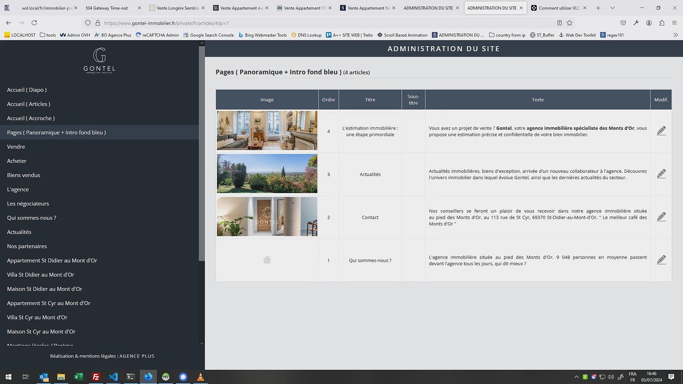
Task: Open the Firefox application menu
Action: pos(674,23)
